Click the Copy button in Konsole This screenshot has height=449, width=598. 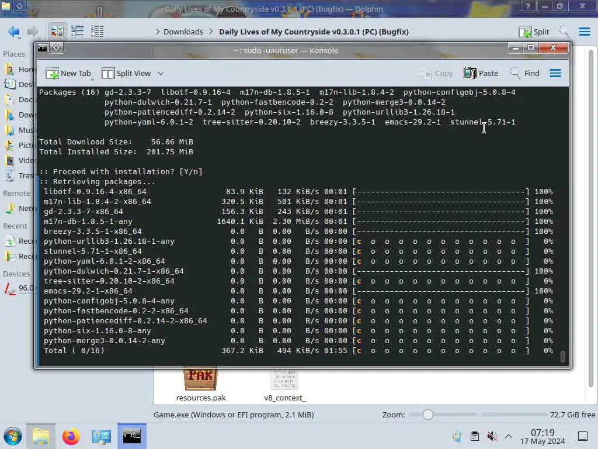pyautogui.click(x=437, y=73)
